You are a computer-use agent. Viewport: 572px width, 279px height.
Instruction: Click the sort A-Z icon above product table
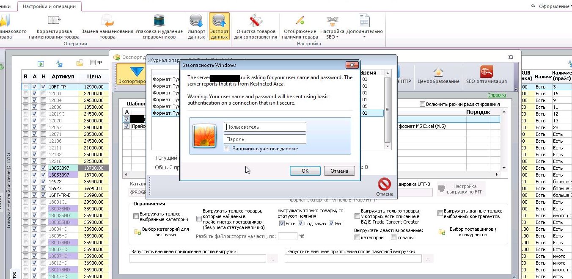click(60, 64)
